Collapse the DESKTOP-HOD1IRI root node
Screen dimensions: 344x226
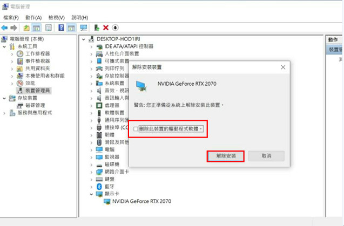point(84,39)
